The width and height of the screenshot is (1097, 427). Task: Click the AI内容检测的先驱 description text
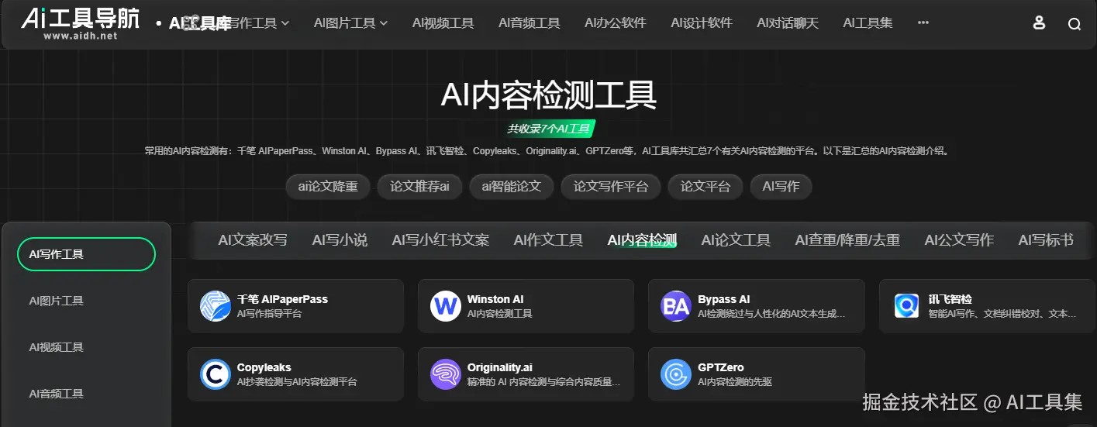click(734, 382)
